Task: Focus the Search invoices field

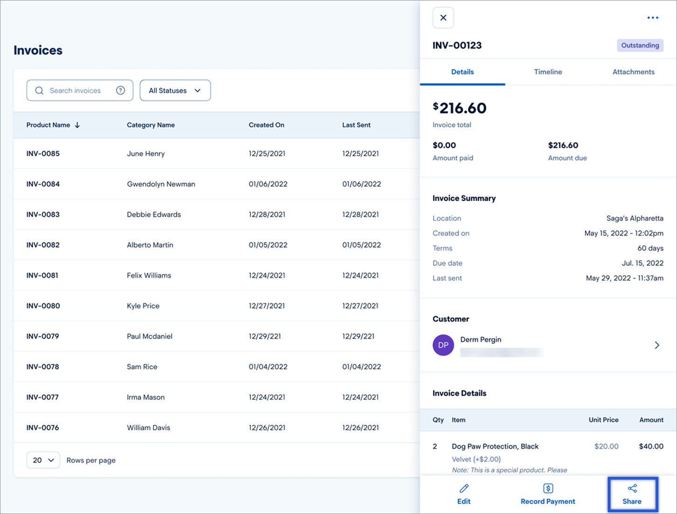Action: point(80,90)
